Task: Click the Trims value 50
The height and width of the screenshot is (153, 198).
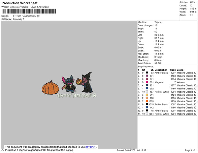Action: [x=156, y=32]
